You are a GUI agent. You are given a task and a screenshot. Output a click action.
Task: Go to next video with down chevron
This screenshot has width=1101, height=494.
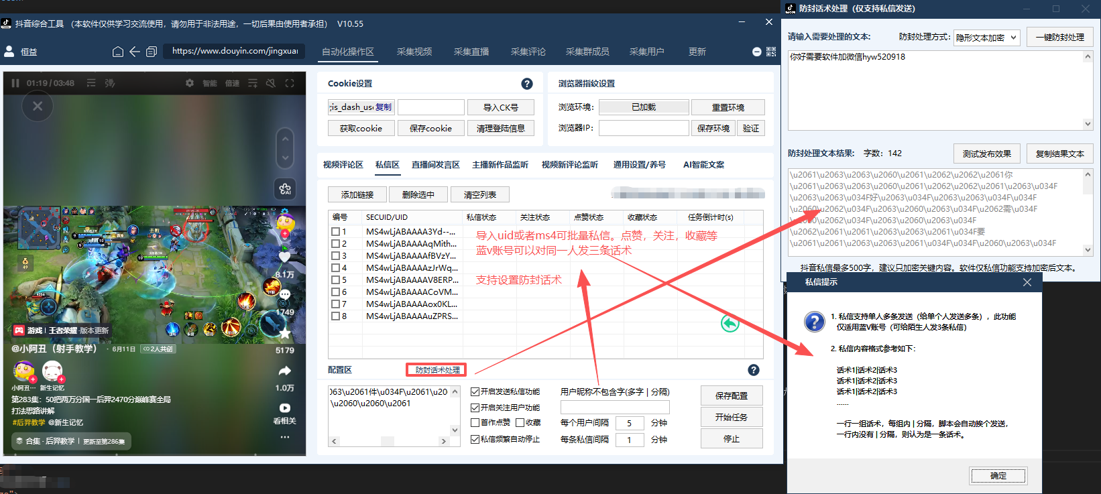pyautogui.click(x=285, y=158)
